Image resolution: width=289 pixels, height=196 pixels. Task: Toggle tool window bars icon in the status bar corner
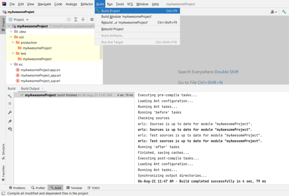[x=3, y=193]
